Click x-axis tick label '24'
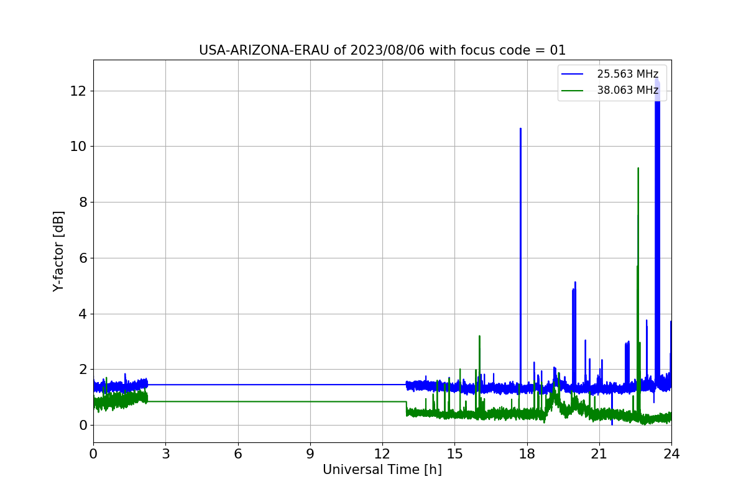The width and height of the screenshot is (746, 497). click(671, 454)
